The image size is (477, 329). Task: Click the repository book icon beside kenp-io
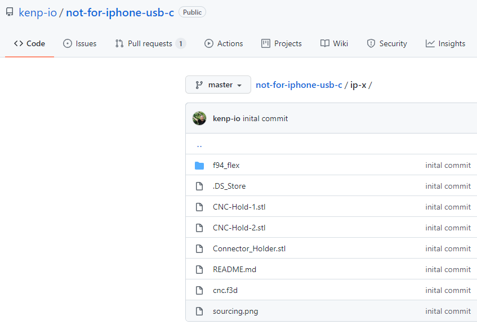[x=10, y=12]
